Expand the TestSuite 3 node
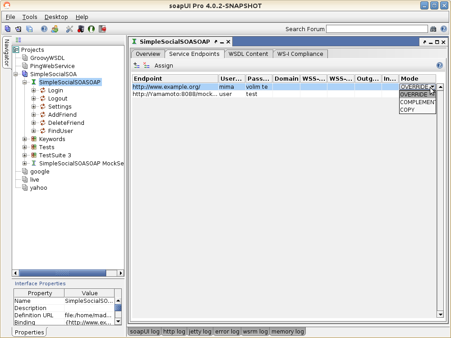The image size is (451, 338). [x=25, y=155]
